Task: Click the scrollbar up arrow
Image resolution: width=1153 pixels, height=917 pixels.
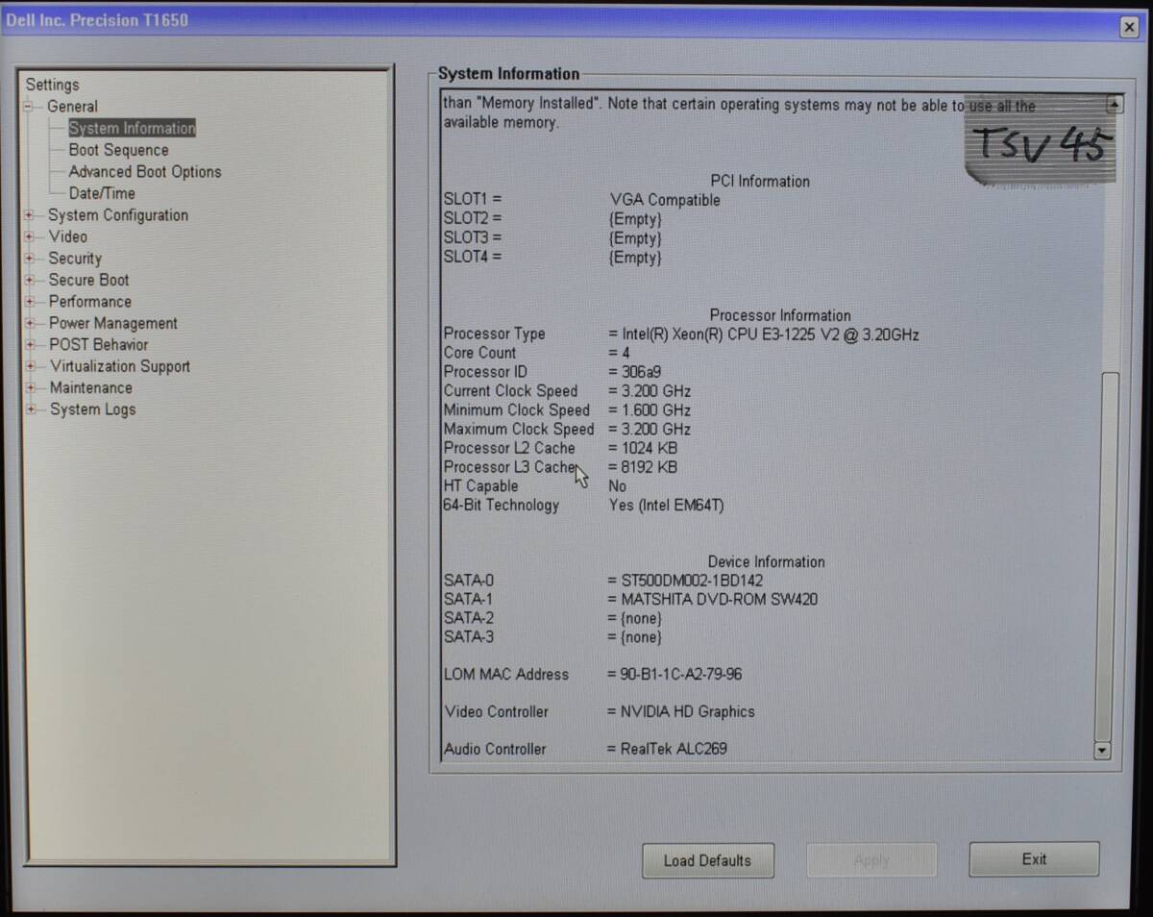Action: click(1114, 105)
